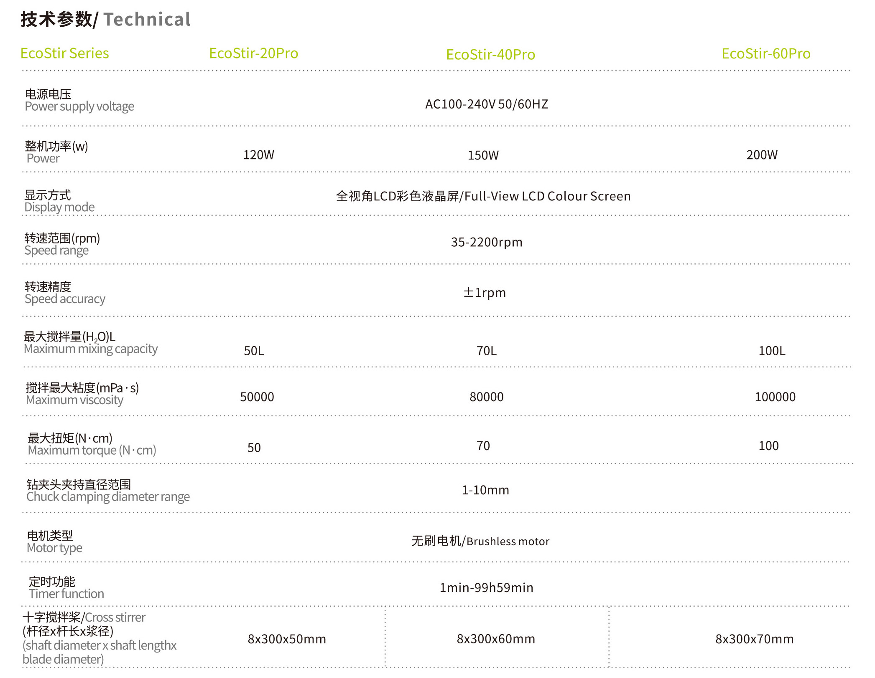Screen dimensions: 875x678
Task: Select the AC100-240V 50/60HZ voltage value
Action: click(x=486, y=104)
